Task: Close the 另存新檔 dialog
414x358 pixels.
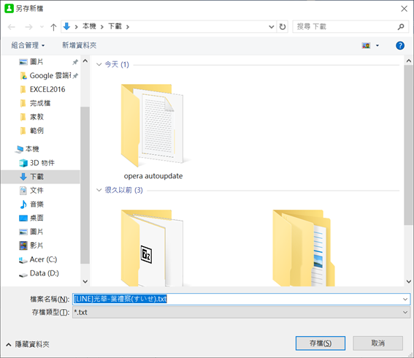Action: pos(404,9)
